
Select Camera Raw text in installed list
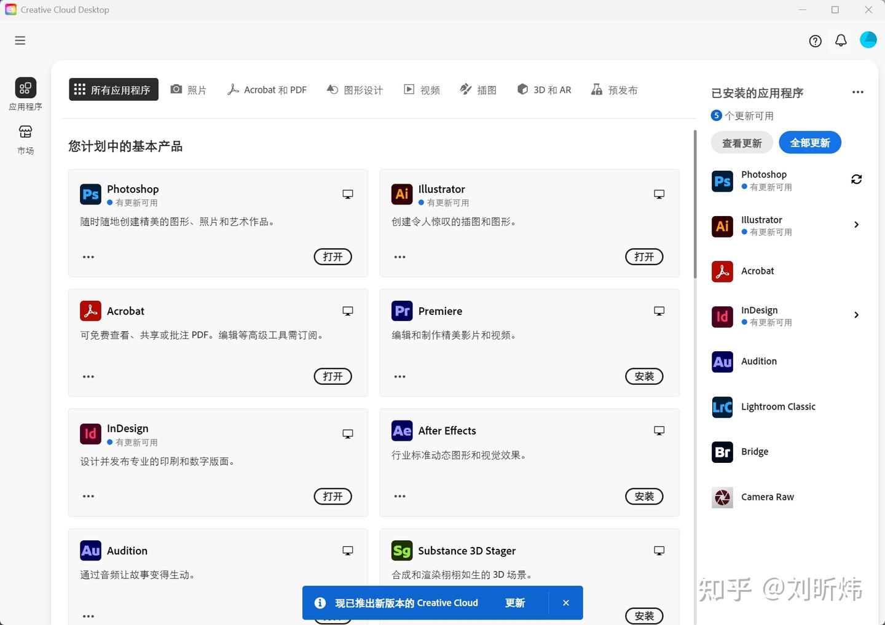[x=768, y=497]
